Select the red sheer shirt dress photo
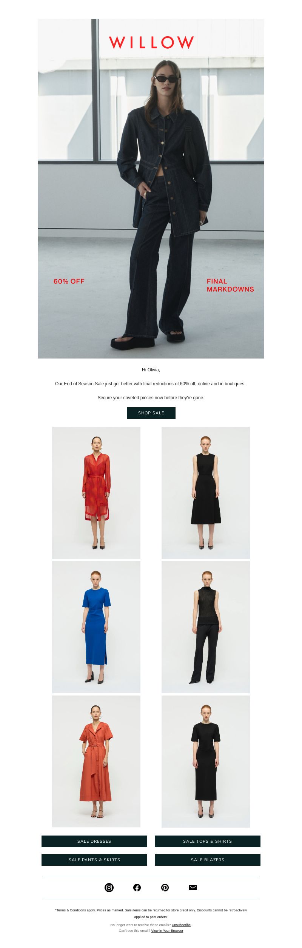The width and height of the screenshot is (302, 948). point(96,493)
